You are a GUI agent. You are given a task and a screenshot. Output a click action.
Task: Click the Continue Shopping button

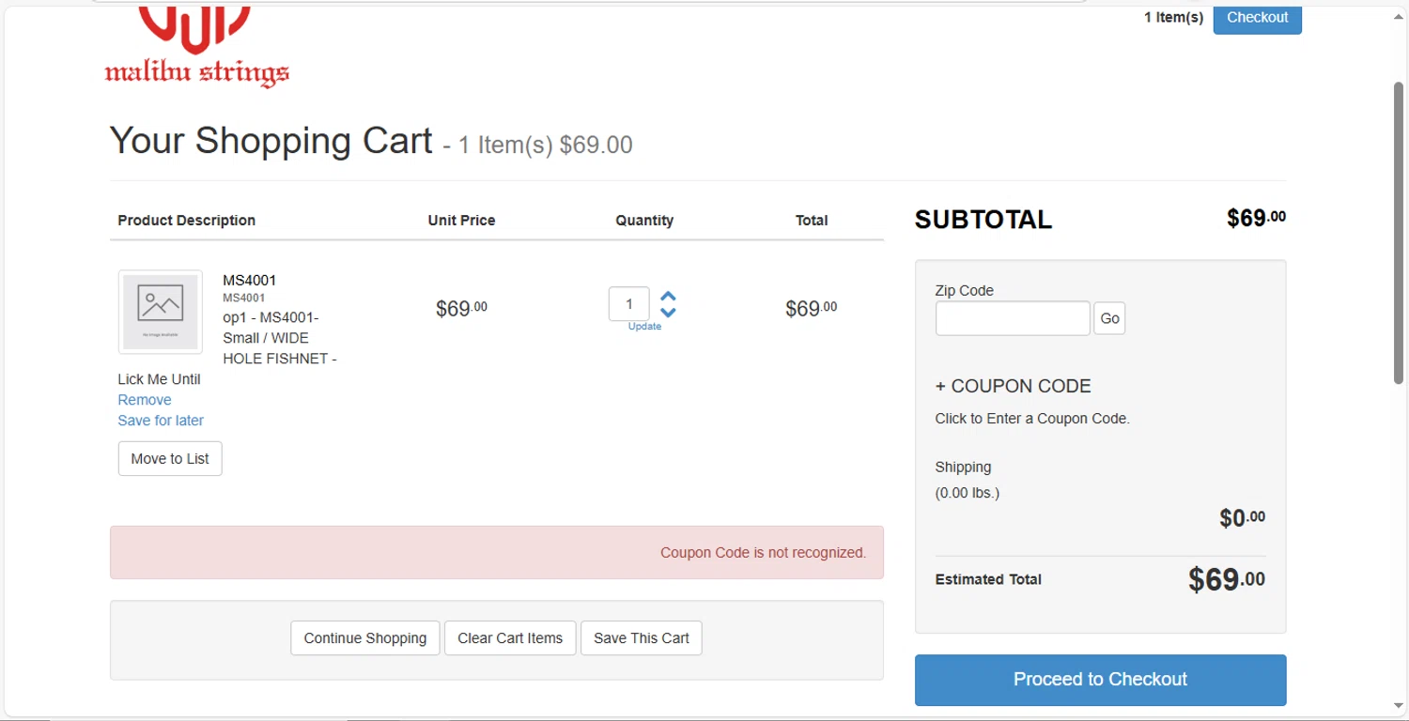pos(365,638)
